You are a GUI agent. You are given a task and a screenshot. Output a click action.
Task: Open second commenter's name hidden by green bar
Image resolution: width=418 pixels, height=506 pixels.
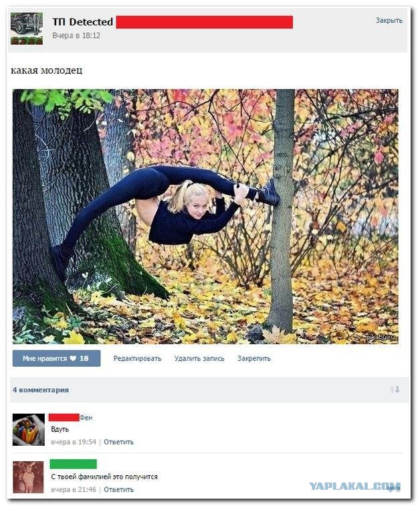click(73, 464)
